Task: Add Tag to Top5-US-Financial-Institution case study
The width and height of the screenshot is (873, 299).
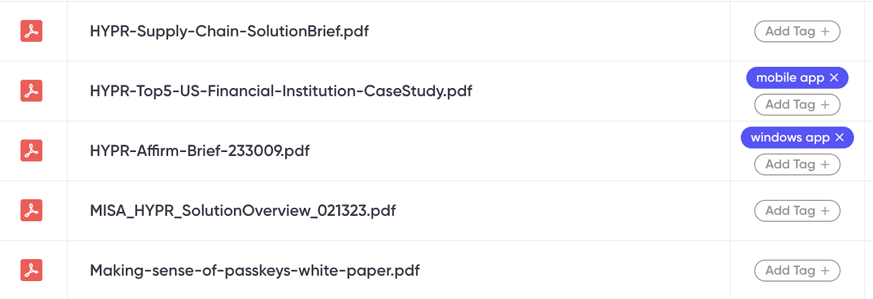Action: pyautogui.click(x=797, y=105)
